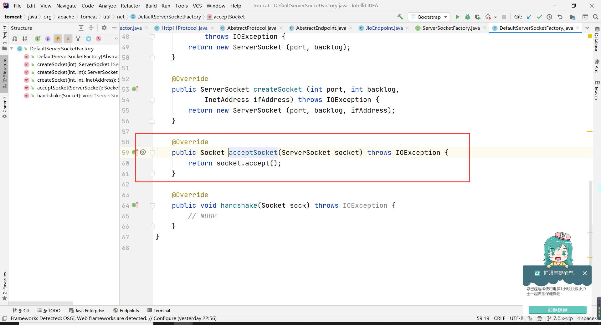The height and width of the screenshot is (325, 601).
Task: Commit changes with the green checkmark
Action: tap(539, 17)
